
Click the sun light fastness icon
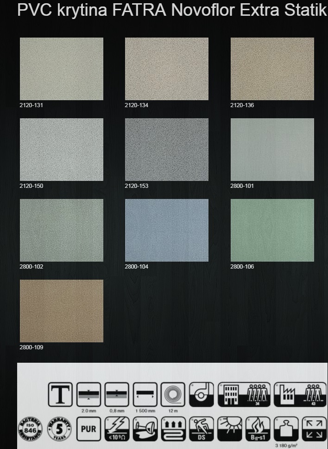click(230, 429)
